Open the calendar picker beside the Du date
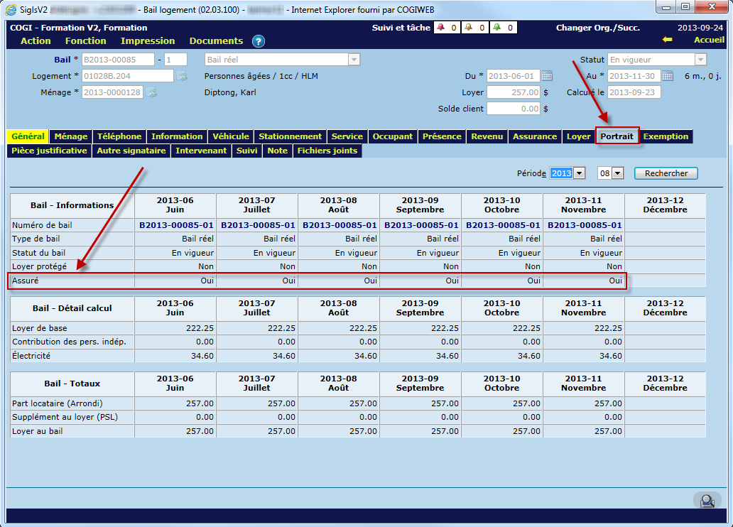The width and height of the screenshot is (733, 527). 547,76
